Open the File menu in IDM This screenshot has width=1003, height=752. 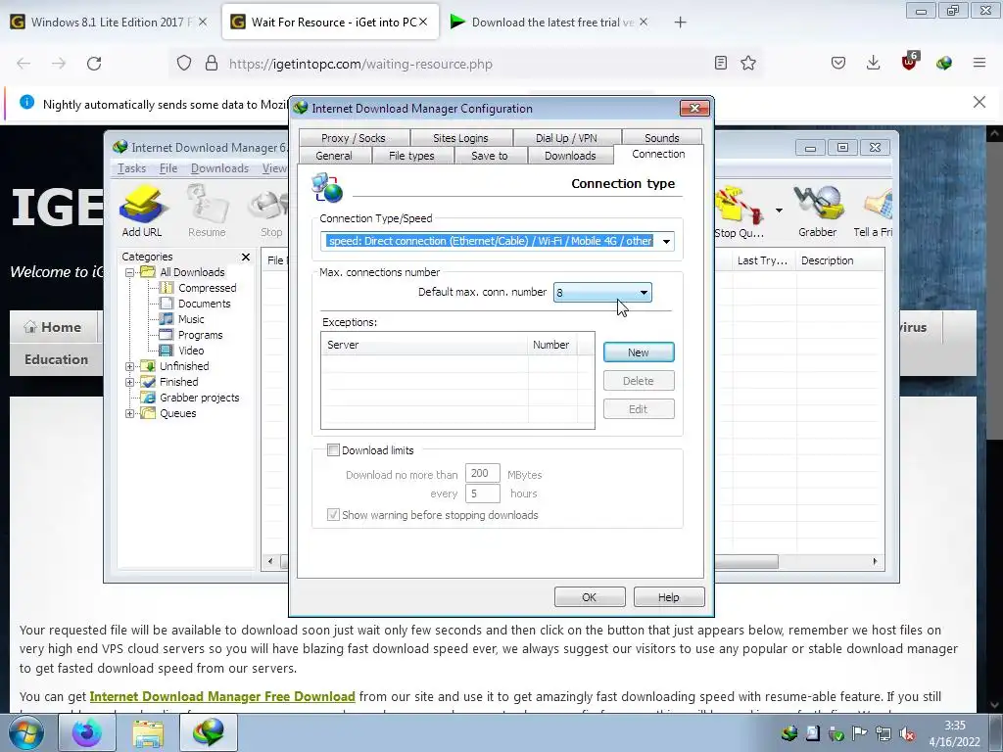pyautogui.click(x=168, y=168)
